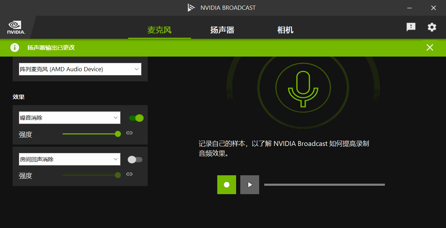
Task: Open the settings gear icon
Action: 432,27
